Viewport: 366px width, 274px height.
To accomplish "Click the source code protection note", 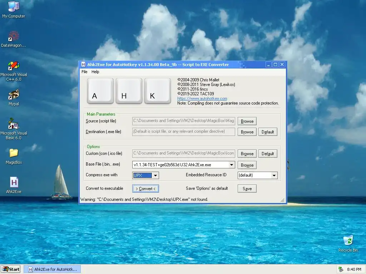I will (228, 103).
